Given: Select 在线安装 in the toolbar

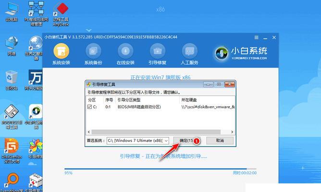Looking at the screenshot, I should [125, 54].
